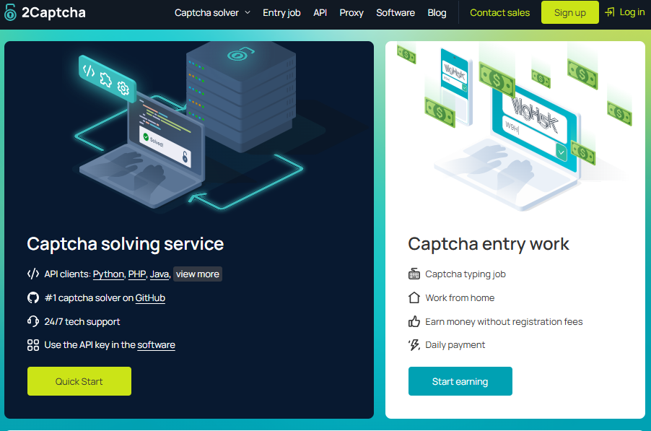The height and width of the screenshot is (431, 651).
Task: Select the Work from home text
Action: point(460,298)
